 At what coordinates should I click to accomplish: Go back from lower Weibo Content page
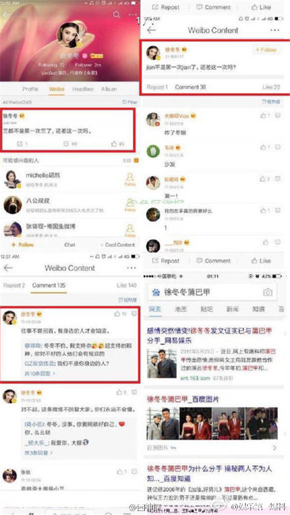(x=8, y=268)
